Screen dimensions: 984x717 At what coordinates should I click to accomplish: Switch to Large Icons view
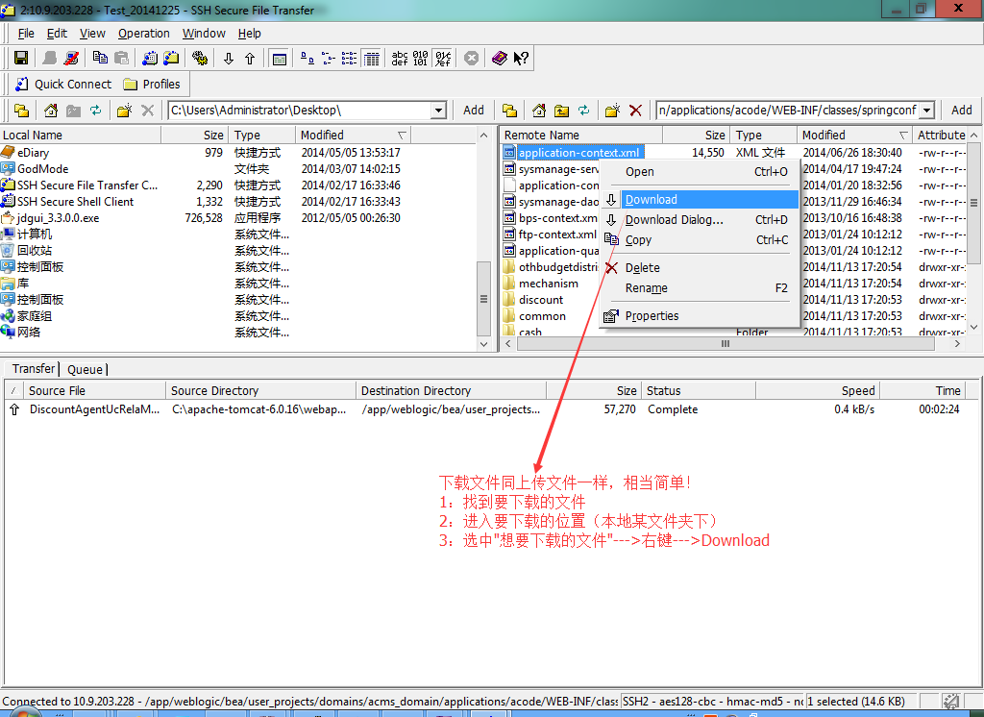click(307, 59)
